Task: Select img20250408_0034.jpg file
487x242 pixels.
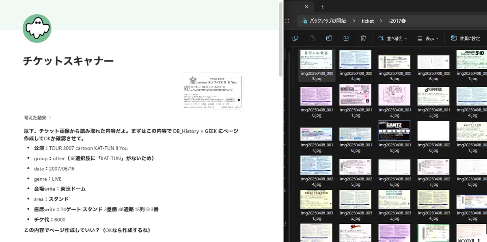Action: (x=433, y=205)
